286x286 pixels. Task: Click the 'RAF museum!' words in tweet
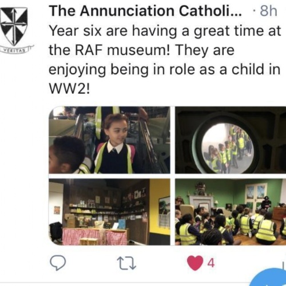[122, 50]
